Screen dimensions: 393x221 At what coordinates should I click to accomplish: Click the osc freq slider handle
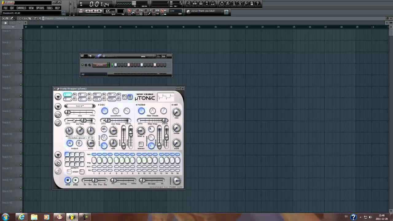point(107,120)
